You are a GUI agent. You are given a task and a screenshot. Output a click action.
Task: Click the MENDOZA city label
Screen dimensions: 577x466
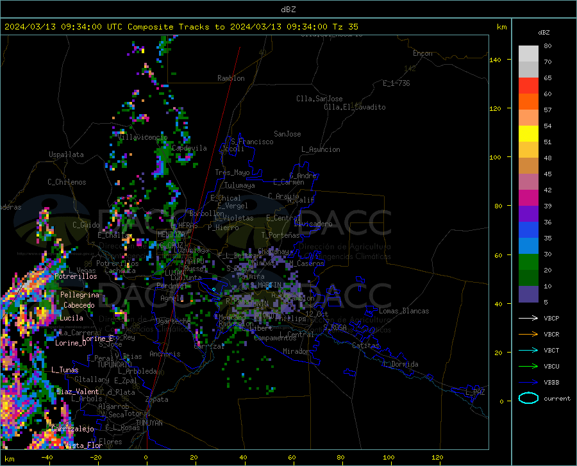pos(171,235)
